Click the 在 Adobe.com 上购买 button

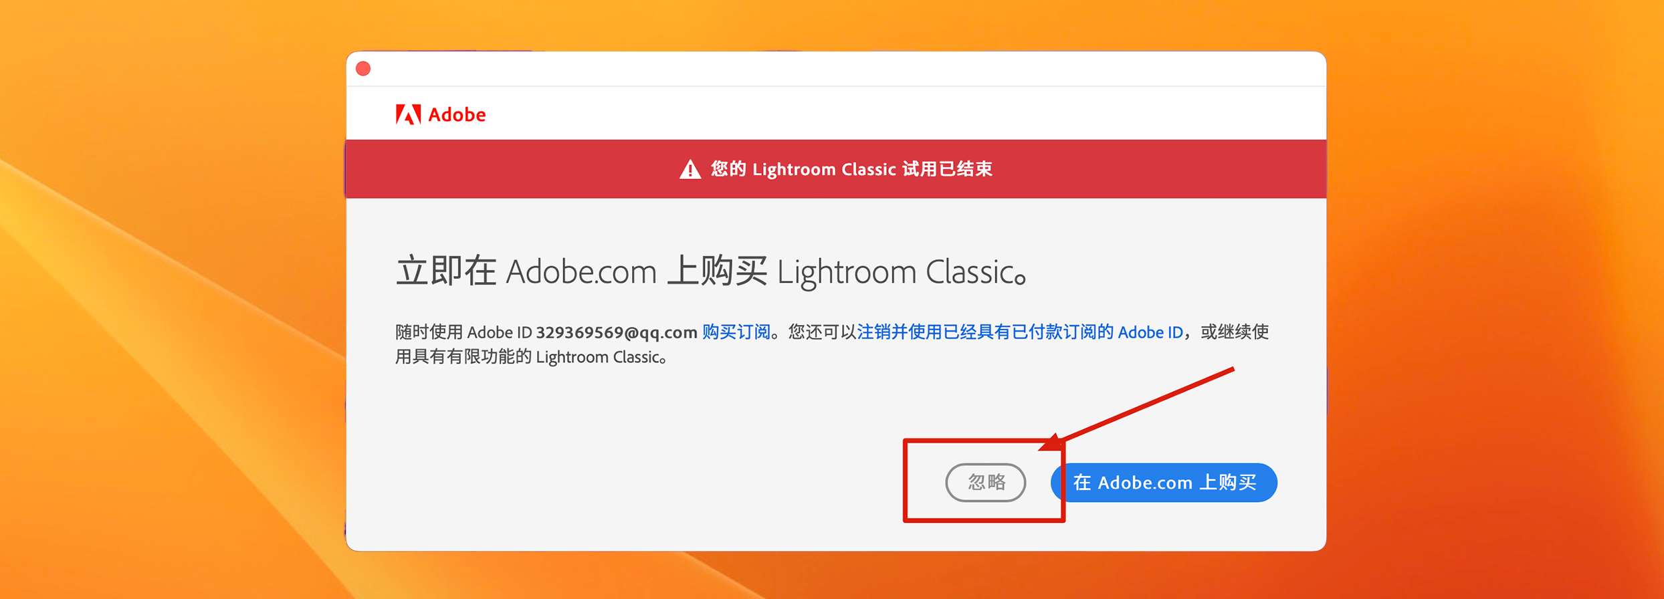[1164, 482]
